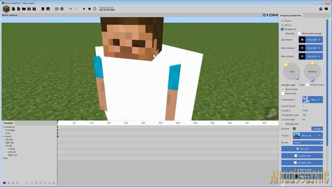Toggle the Background section checkbox
The height and width of the screenshot is (187, 332).
coord(282,29)
